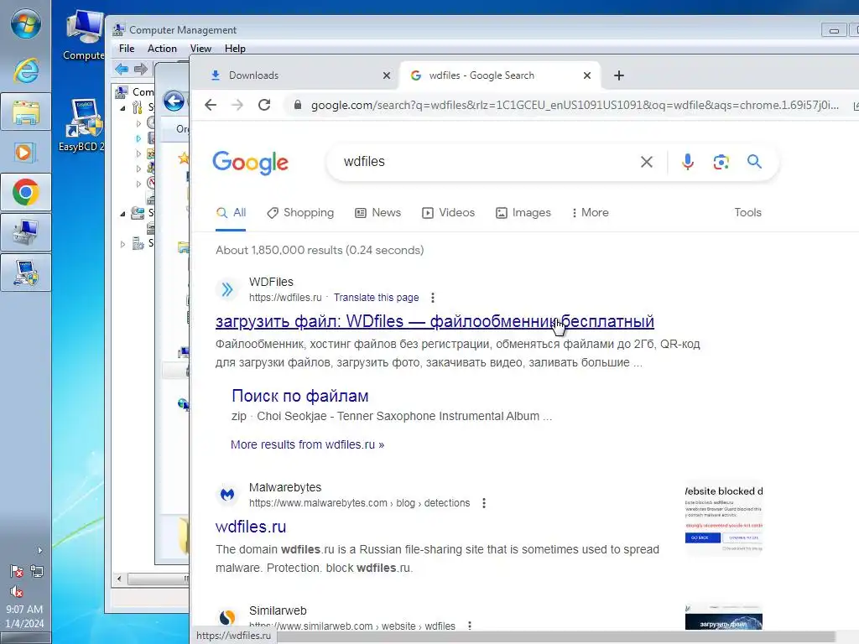Screen dimensions: 859x644
Task: Click the padlock site info icon
Action: (298, 105)
